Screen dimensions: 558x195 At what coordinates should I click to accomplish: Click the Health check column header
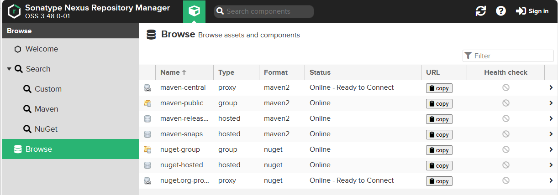tap(505, 72)
